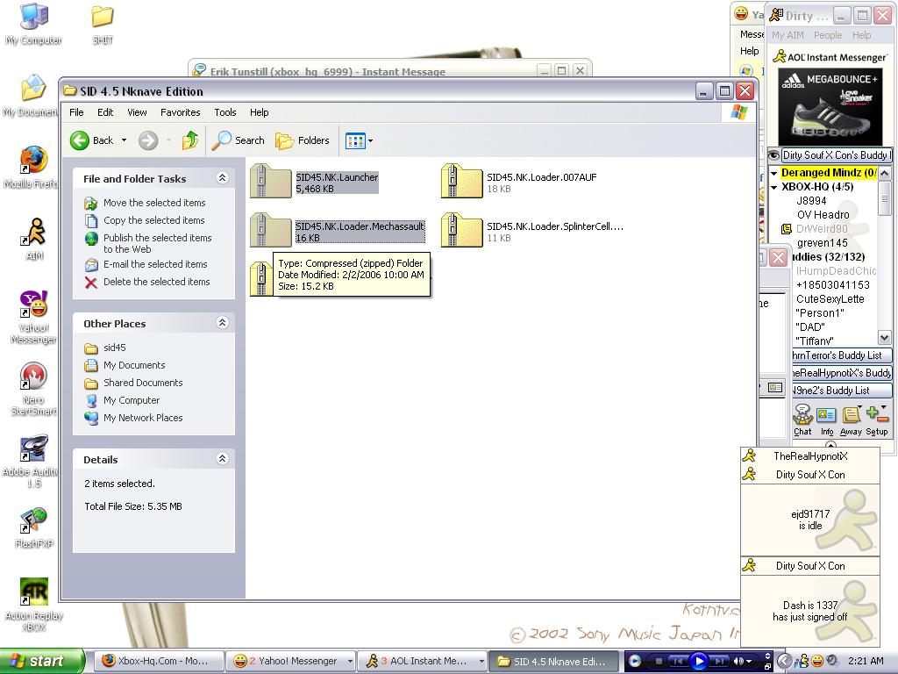Click the Adidas Megabounce ad banner

coord(830,106)
